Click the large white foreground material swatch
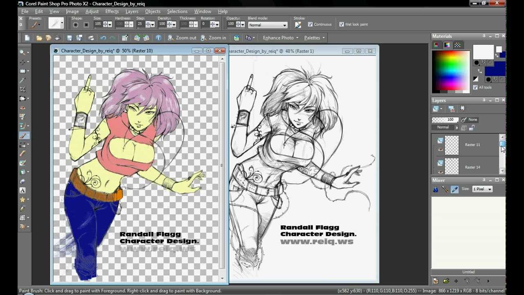 click(x=483, y=52)
